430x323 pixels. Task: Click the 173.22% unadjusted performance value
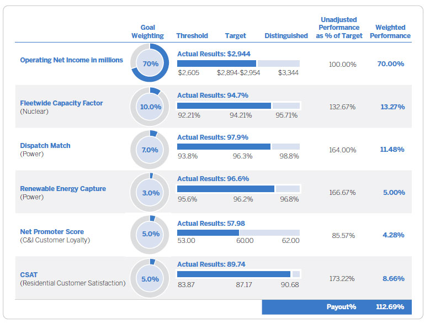[x=342, y=279]
